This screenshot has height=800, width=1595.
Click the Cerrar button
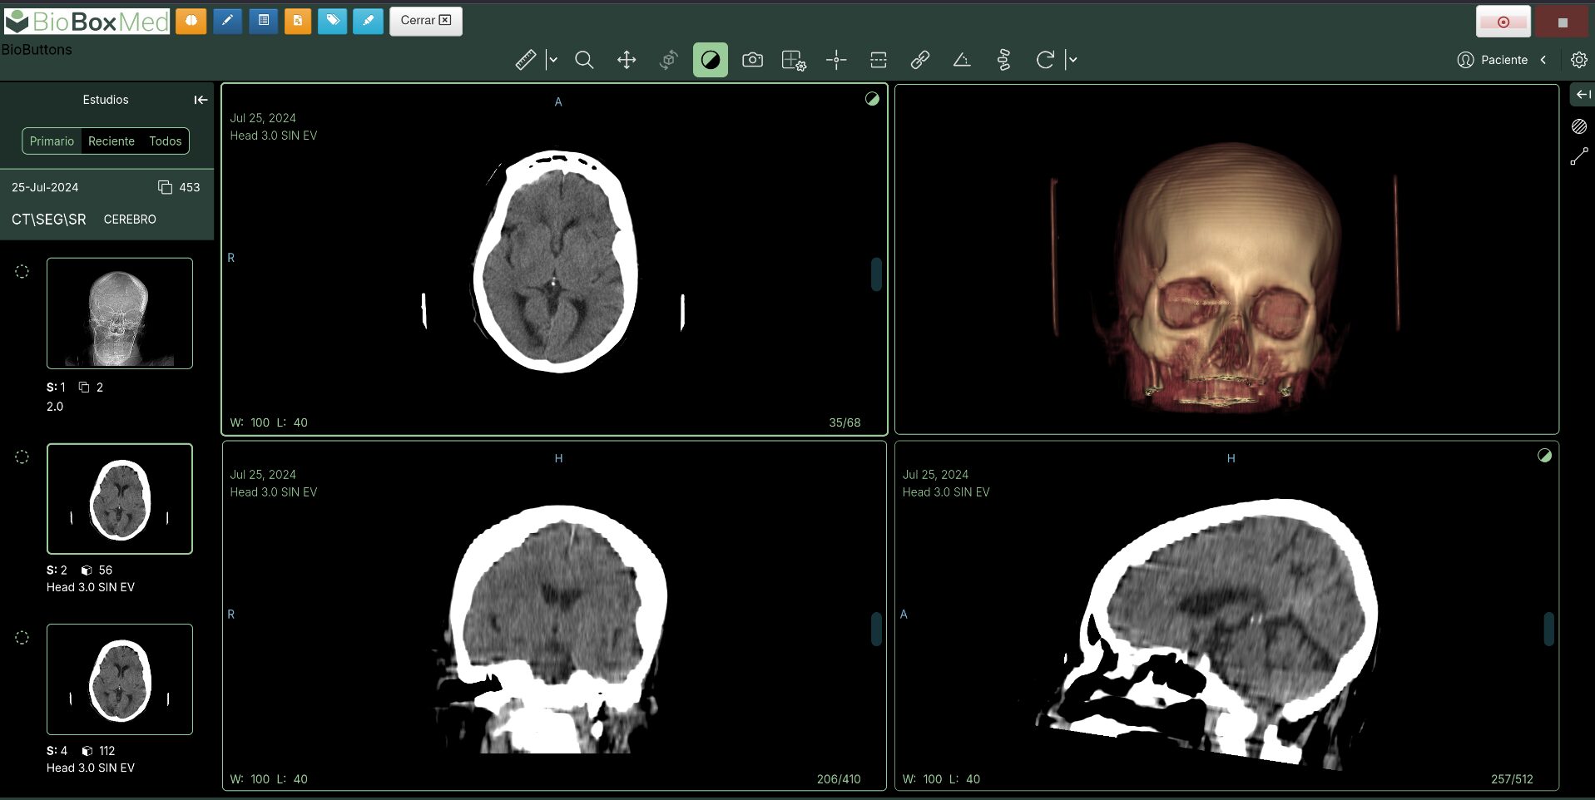[x=425, y=21]
